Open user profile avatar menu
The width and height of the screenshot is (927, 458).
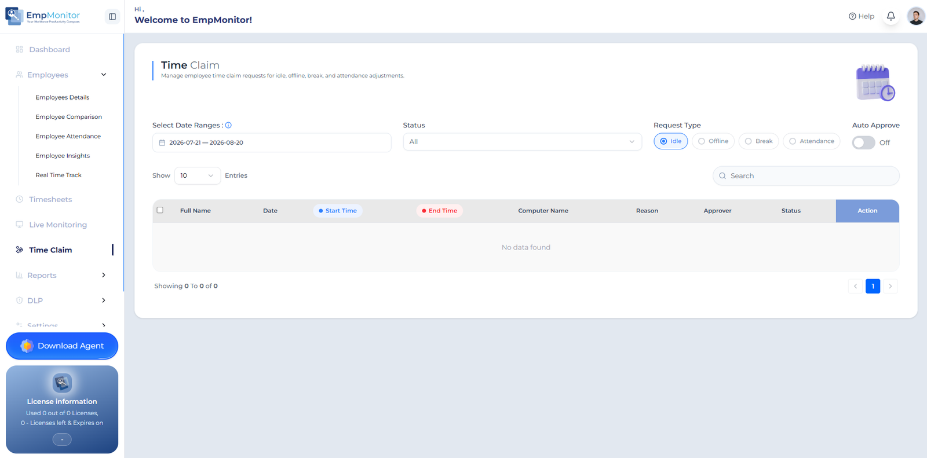[916, 16]
